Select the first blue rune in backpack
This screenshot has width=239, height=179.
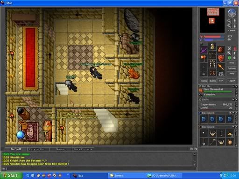(x=204, y=119)
